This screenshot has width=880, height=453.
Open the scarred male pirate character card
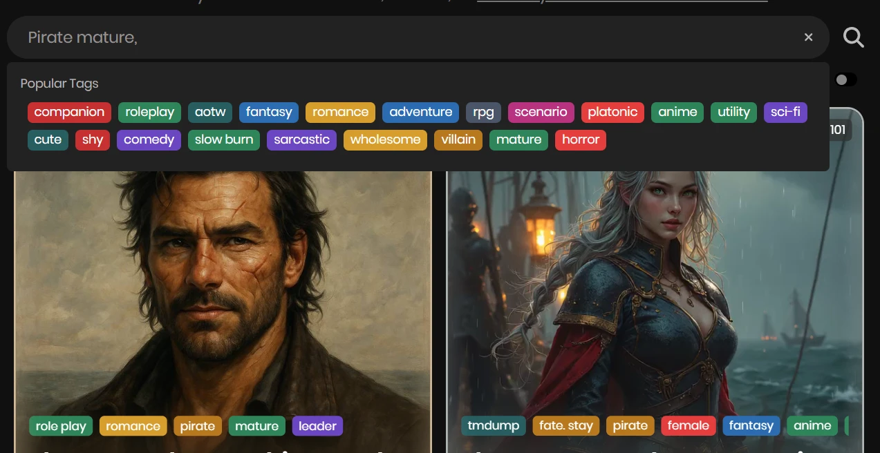223,290
